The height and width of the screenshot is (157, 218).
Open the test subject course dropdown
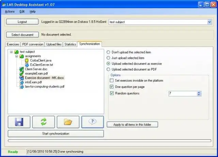pyautogui.click(x=209, y=22)
